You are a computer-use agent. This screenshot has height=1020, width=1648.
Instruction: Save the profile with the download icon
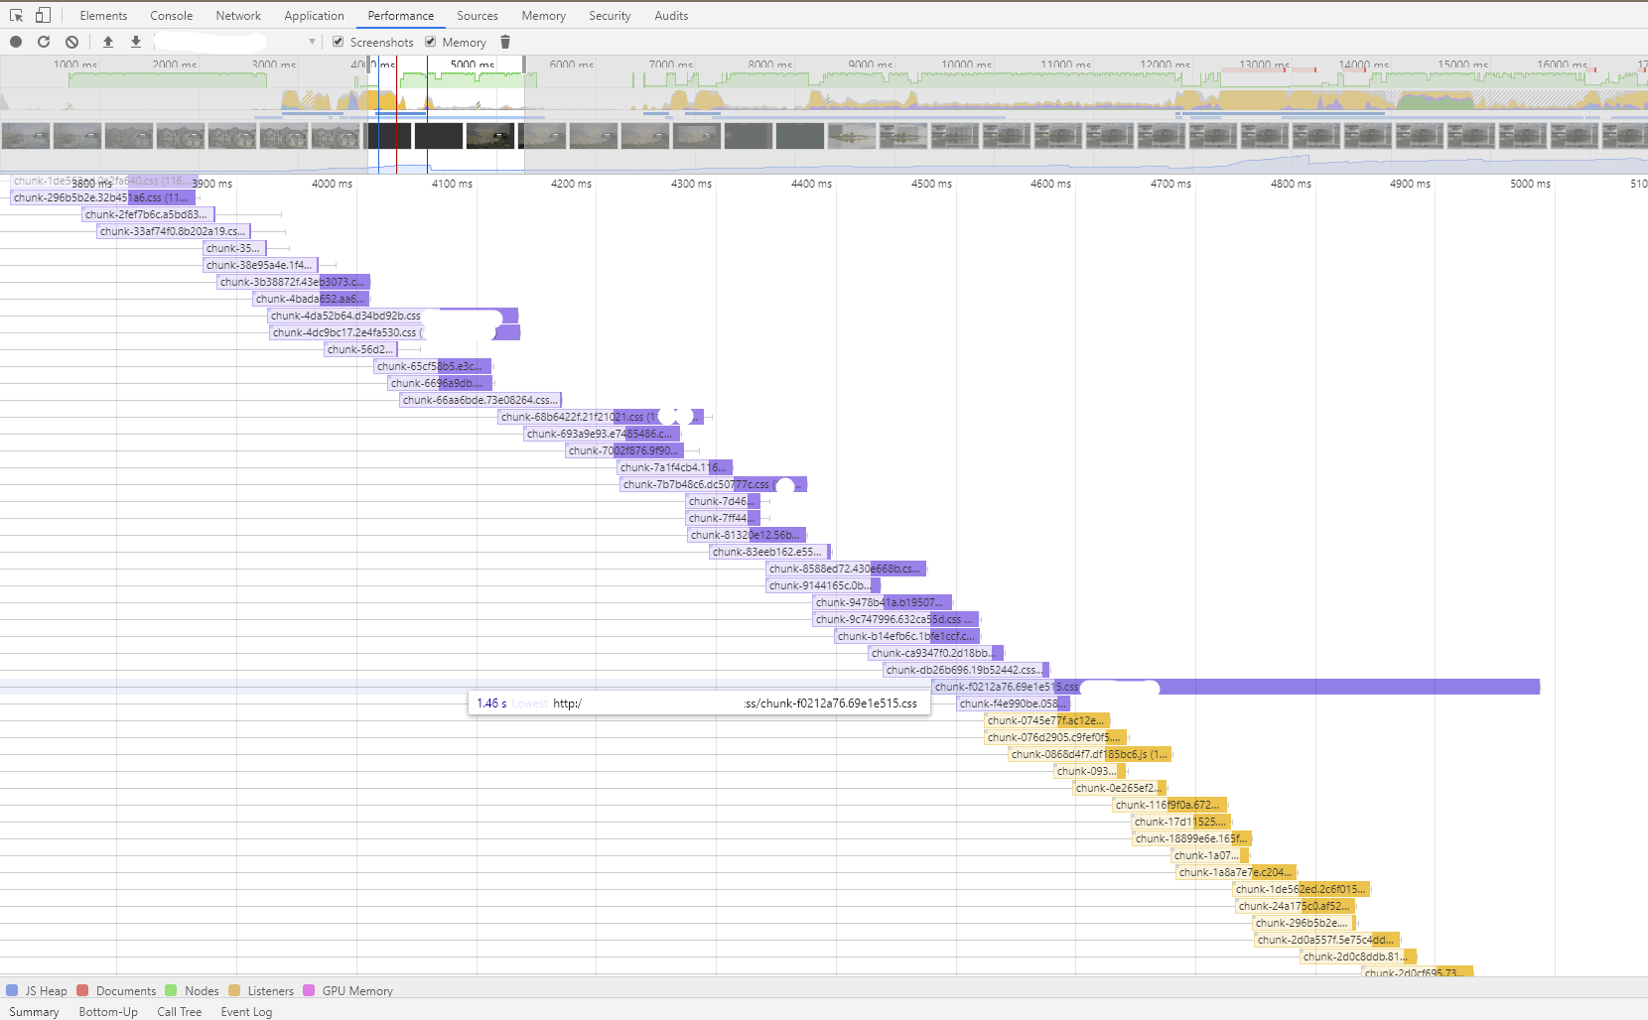(136, 42)
